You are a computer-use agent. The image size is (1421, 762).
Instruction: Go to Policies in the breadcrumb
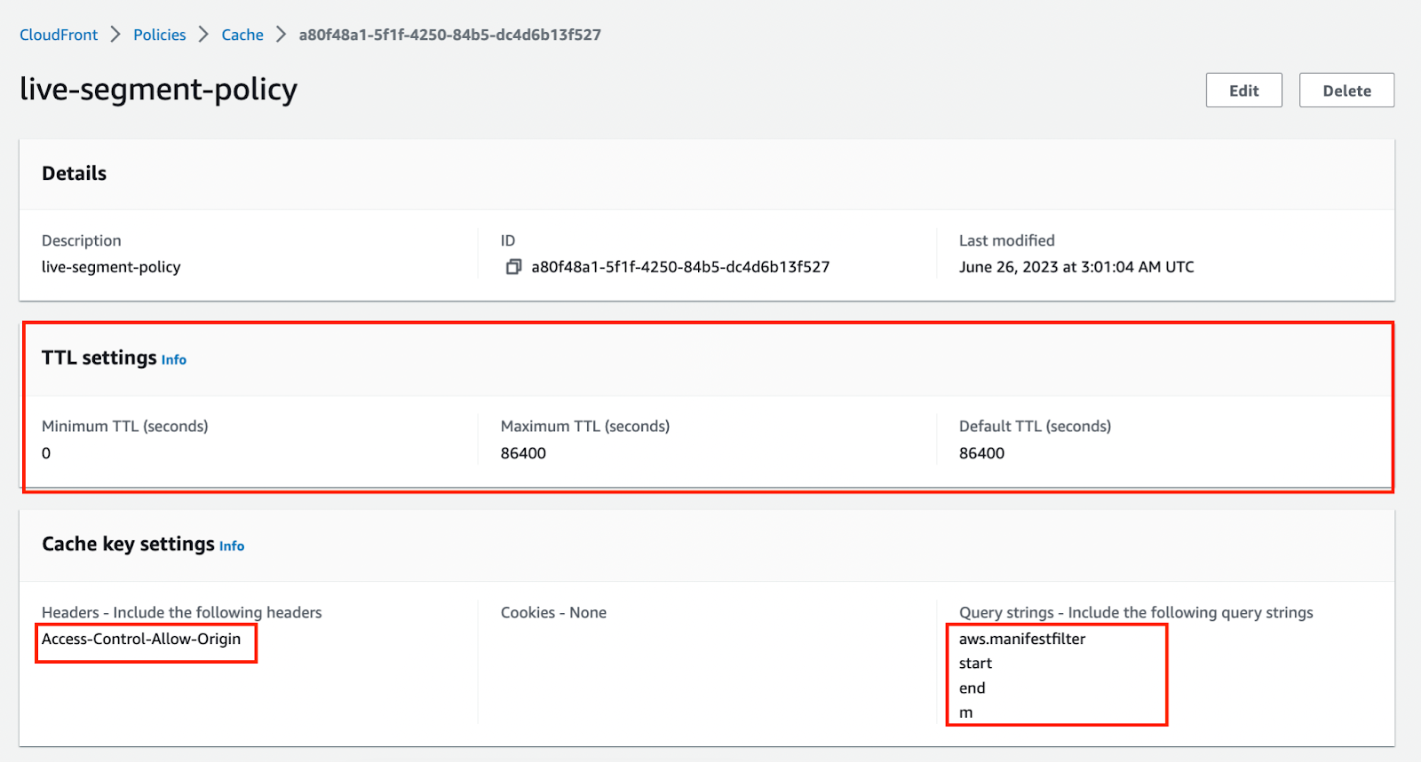(x=160, y=35)
